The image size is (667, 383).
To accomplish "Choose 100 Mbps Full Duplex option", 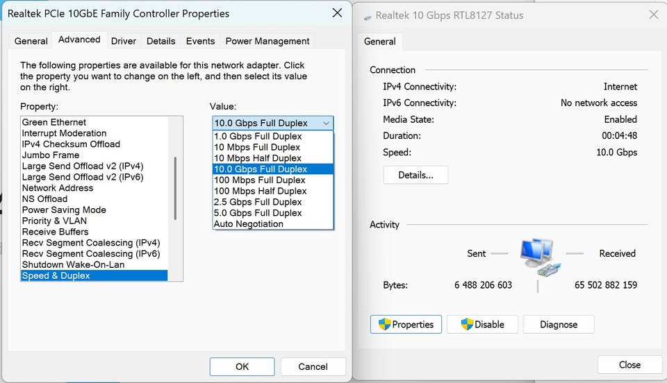I will click(x=272, y=180).
